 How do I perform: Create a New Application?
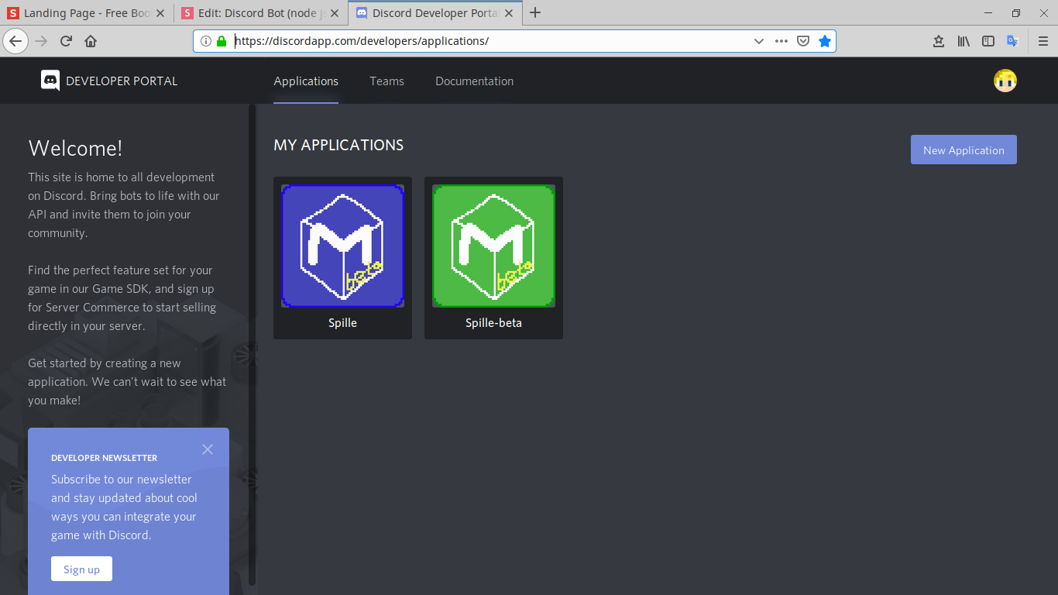[x=964, y=150]
